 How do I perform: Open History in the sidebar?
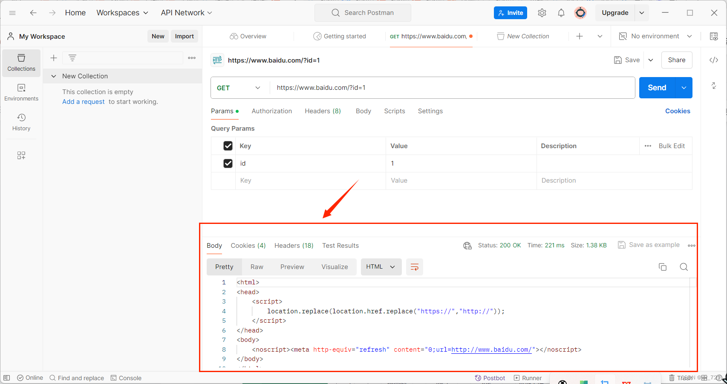[21, 122]
